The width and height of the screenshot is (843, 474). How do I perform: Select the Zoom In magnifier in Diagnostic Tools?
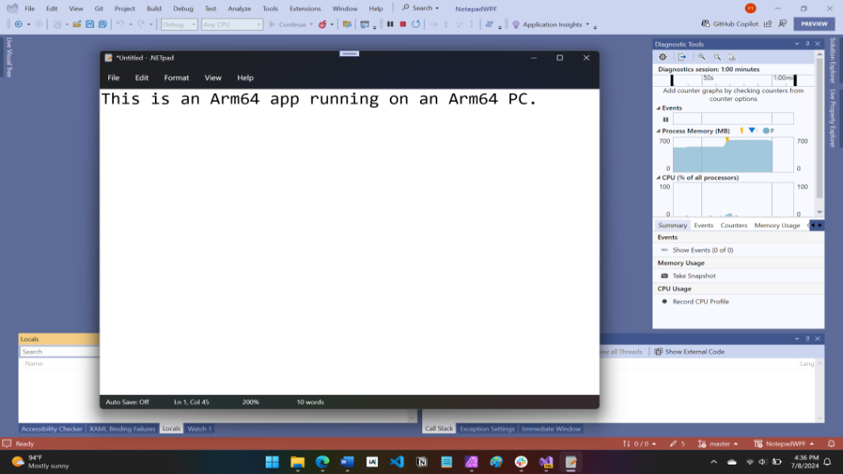click(701, 57)
